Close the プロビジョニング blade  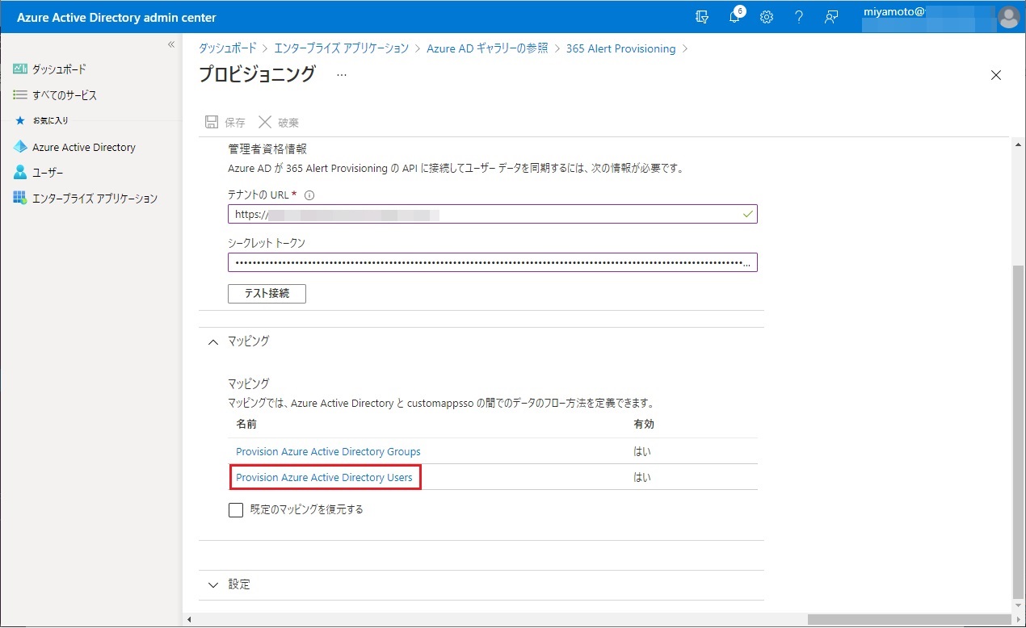click(x=995, y=75)
